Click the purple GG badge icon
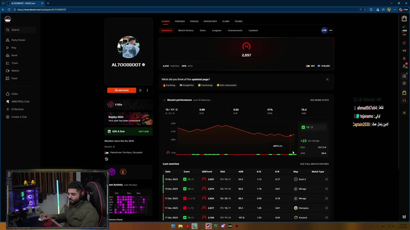Image resolution: width=410 pixels, height=230 pixels. (x=112, y=172)
